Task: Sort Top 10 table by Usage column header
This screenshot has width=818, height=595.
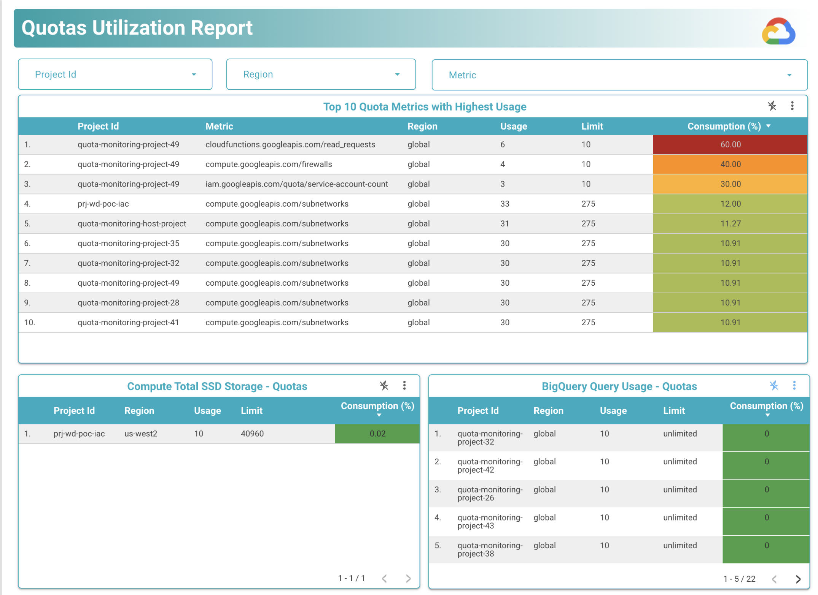Action: (513, 126)
